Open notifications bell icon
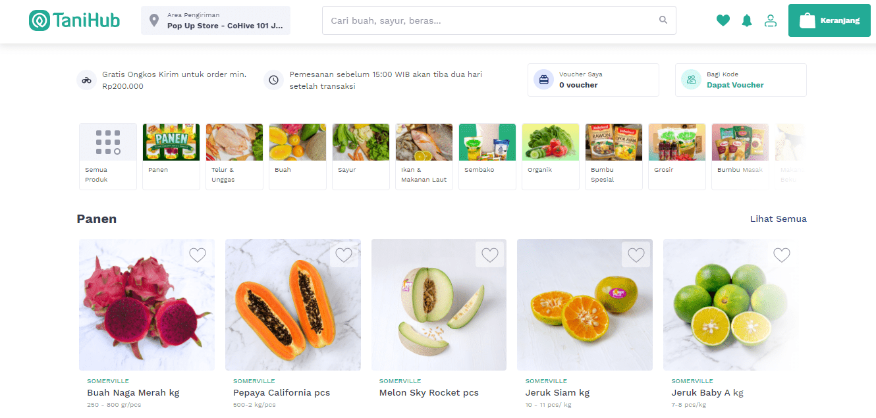Screen dimensions: 876x418 click(x=746, y=20)
